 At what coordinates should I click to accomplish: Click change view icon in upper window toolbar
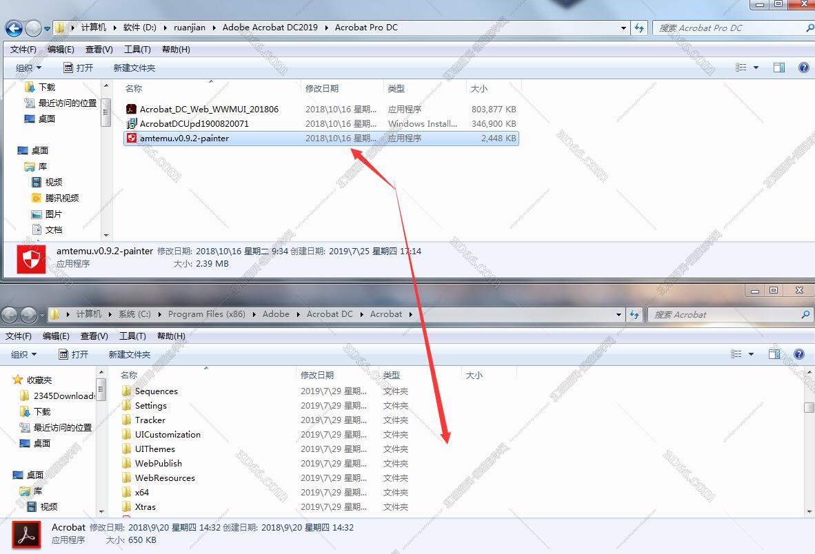tap(741, 68)
